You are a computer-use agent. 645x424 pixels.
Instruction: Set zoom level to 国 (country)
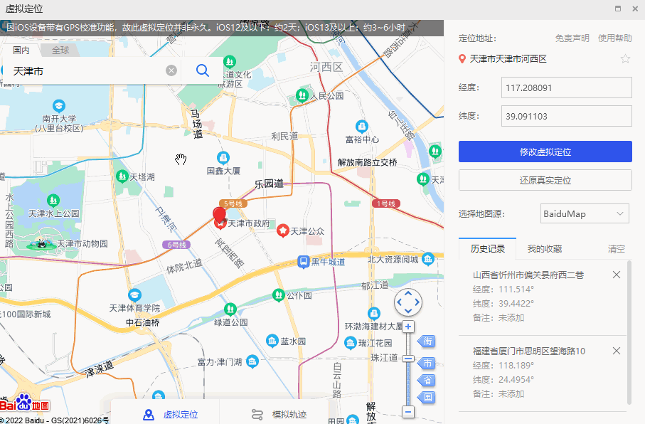[x=427, y=398]
